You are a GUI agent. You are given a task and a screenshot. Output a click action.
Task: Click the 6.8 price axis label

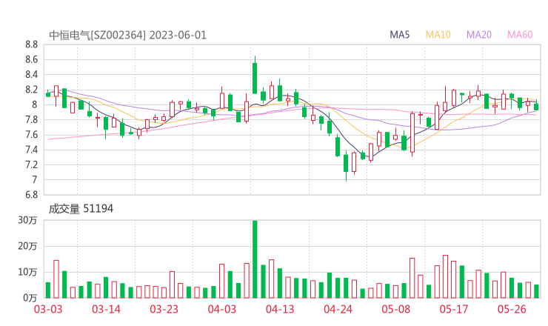tap(30, 196)
